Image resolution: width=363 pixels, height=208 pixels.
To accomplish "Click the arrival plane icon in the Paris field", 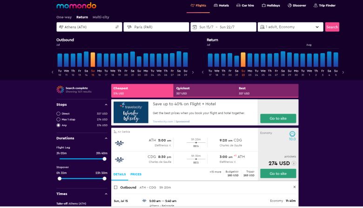I will [129, 27].
